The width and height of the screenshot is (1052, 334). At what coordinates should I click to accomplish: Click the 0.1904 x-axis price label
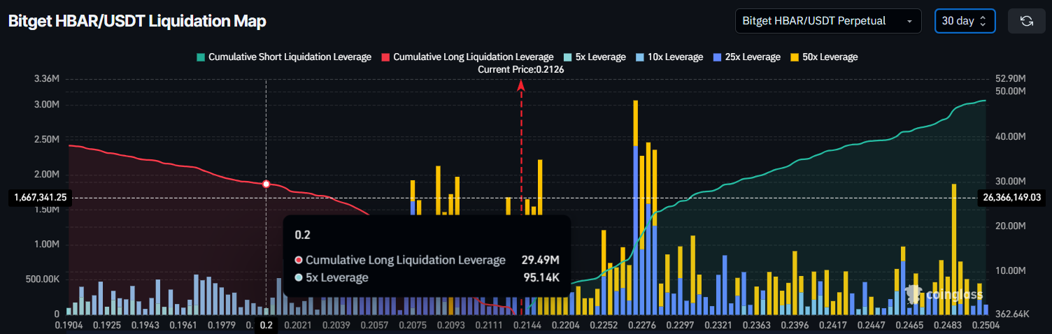coord(68,326)
